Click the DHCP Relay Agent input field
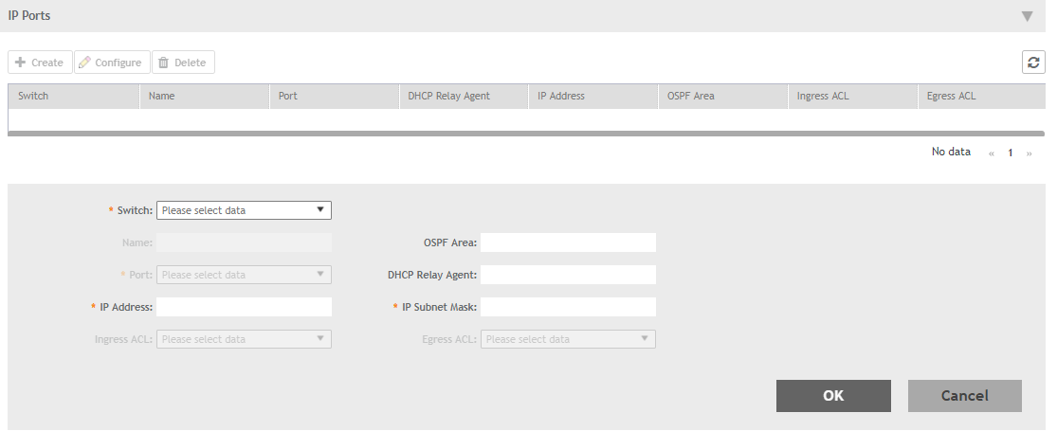 click(568, 275)
